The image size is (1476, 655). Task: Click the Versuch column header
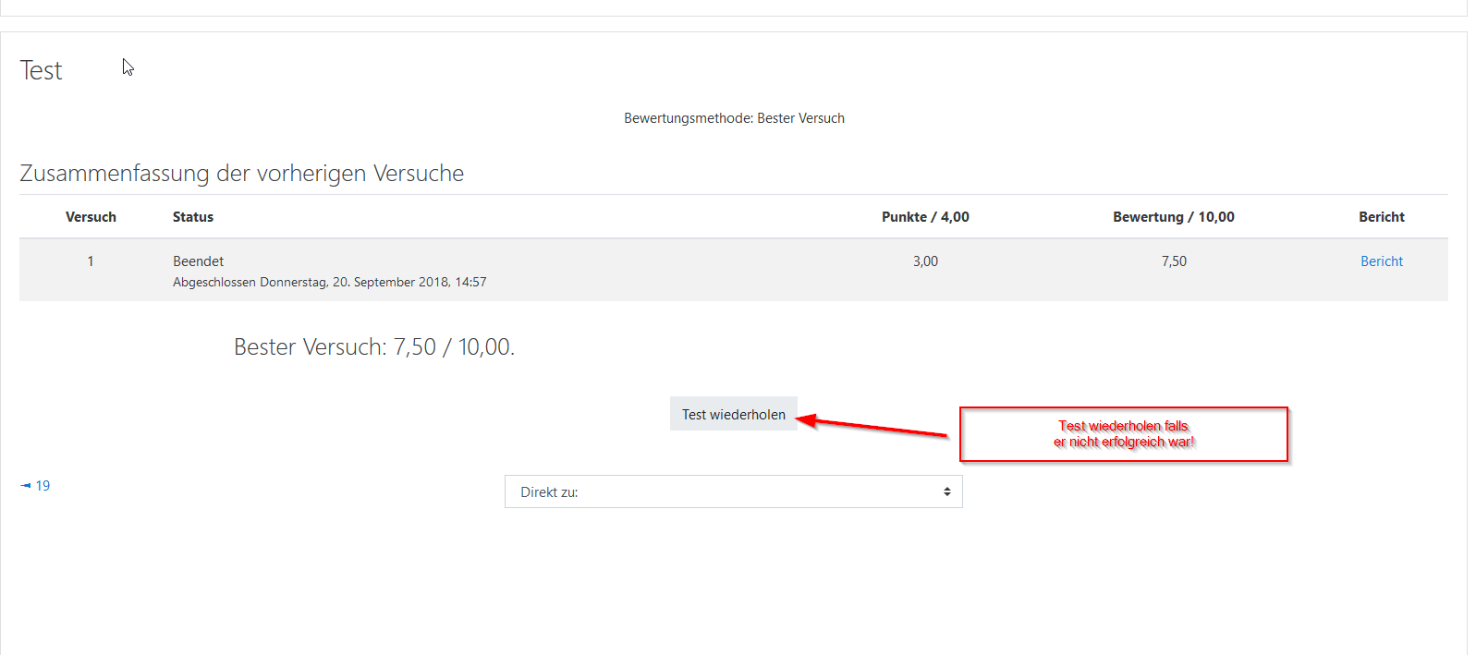(91, 217)
